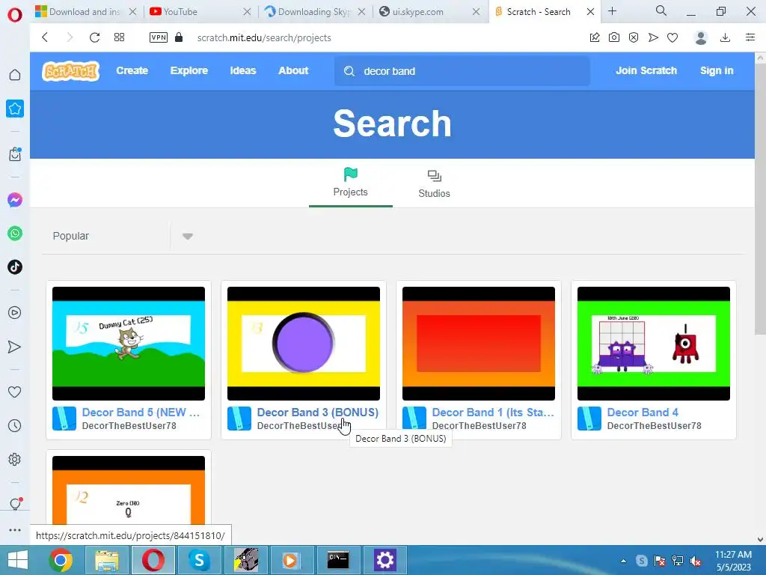Open WhatsApp in the sidebar
The image size is (766, 575).
[15, 234]
